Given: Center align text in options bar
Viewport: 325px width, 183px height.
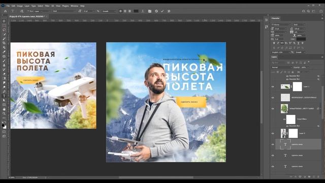Looking at the screenshot, I should [x=125, y=11].
